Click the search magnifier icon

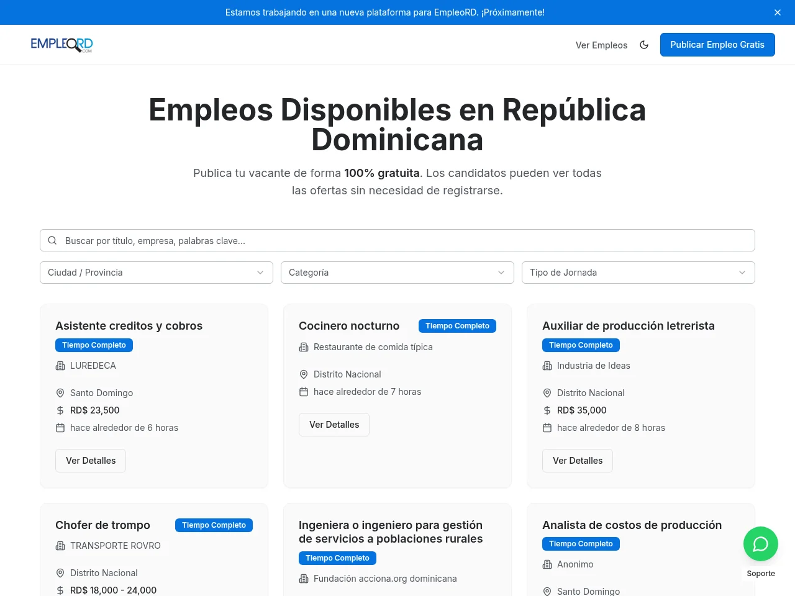(x=52, y=240)
